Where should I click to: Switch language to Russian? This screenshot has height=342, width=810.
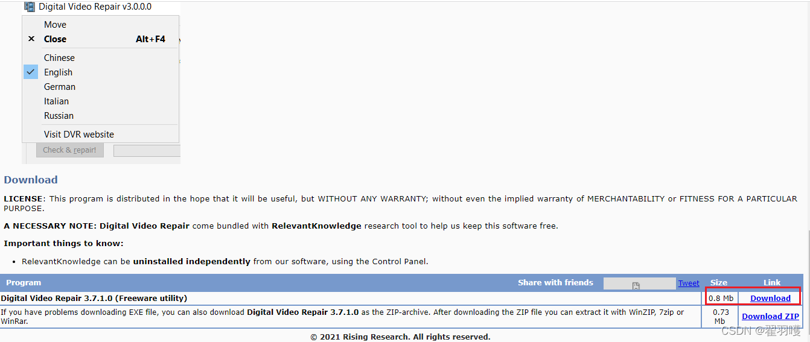pos(100,116)
